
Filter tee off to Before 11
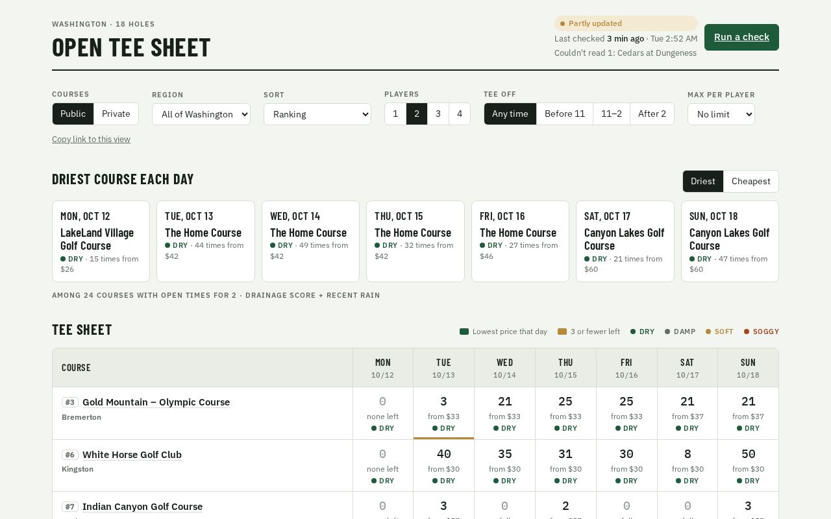[x=565, y=114]
